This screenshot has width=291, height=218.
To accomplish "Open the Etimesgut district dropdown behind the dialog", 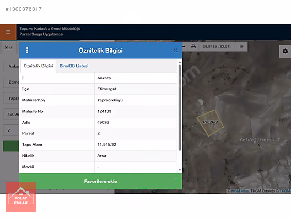I will pos(11,83).
